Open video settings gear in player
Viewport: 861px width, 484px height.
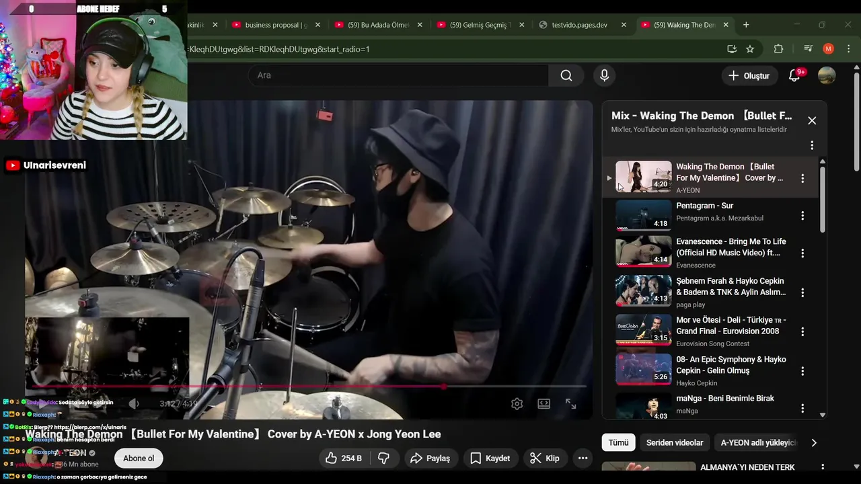pyautogui.click(x=517, y=403)
